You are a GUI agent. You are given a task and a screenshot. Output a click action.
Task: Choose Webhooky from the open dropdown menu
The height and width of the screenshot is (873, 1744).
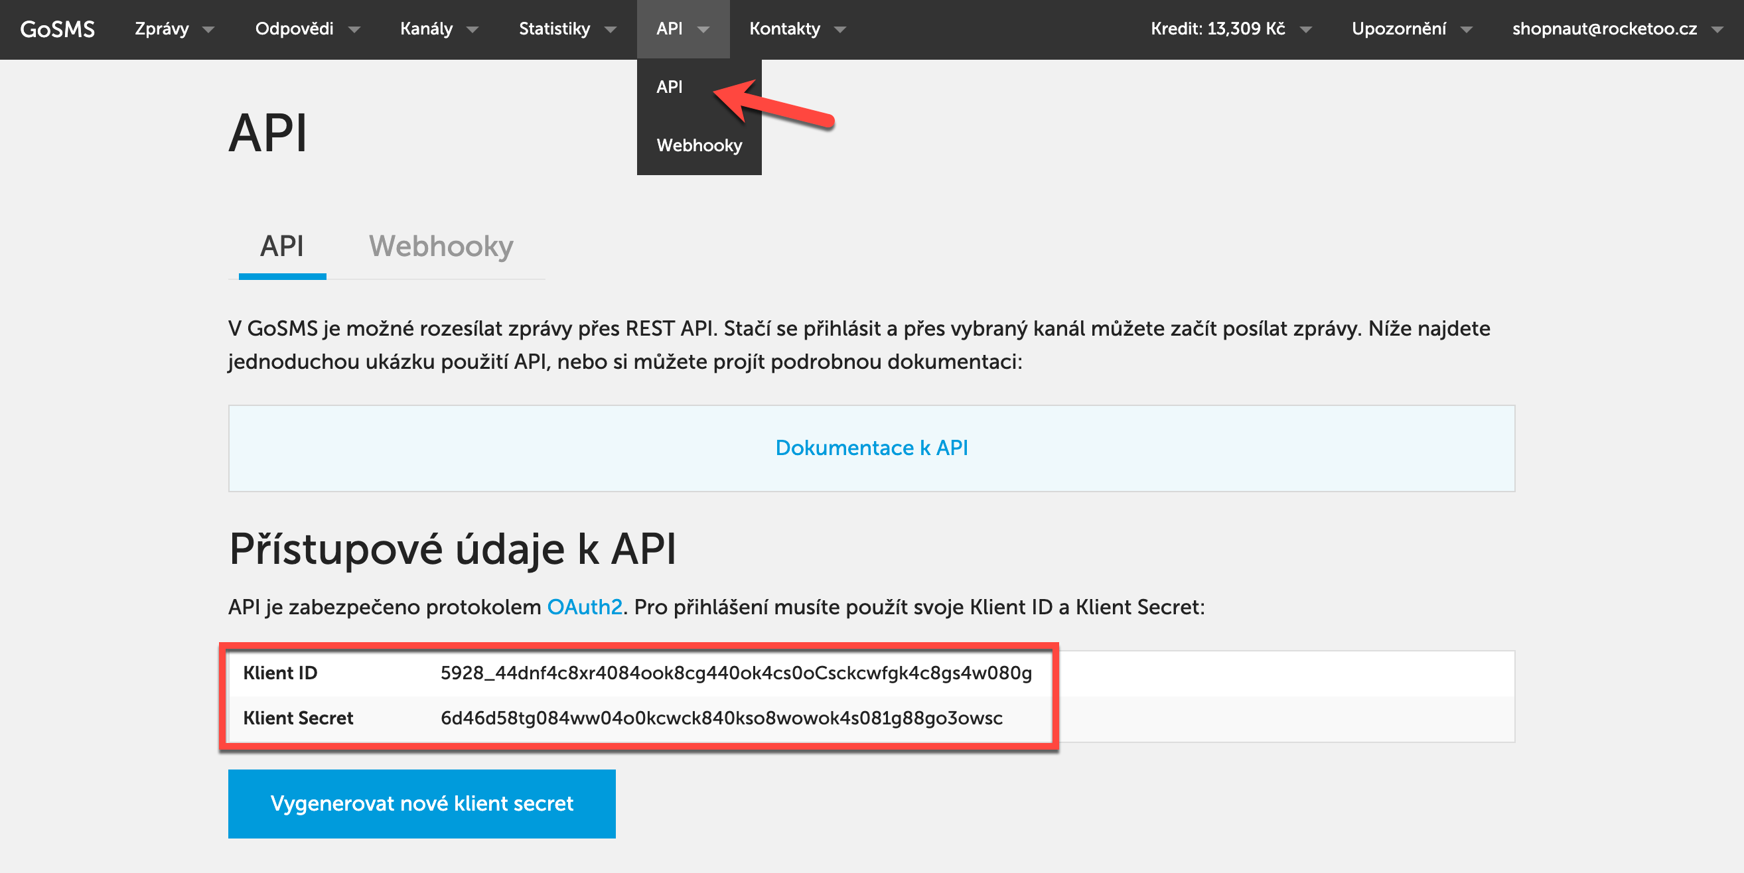[x=699, y=145]
